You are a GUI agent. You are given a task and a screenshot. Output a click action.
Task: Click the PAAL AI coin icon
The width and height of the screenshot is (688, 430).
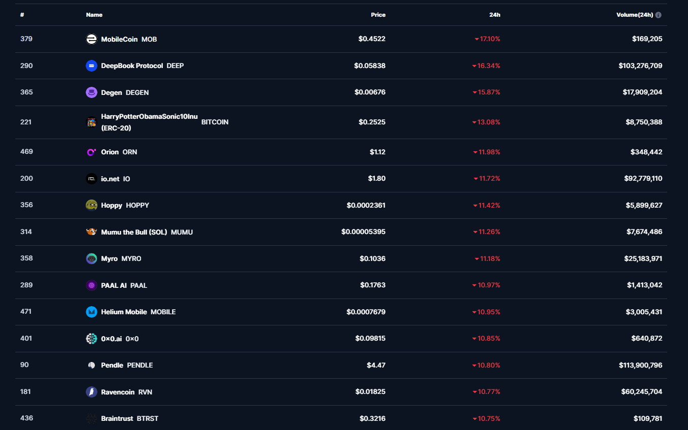(91, 285)
